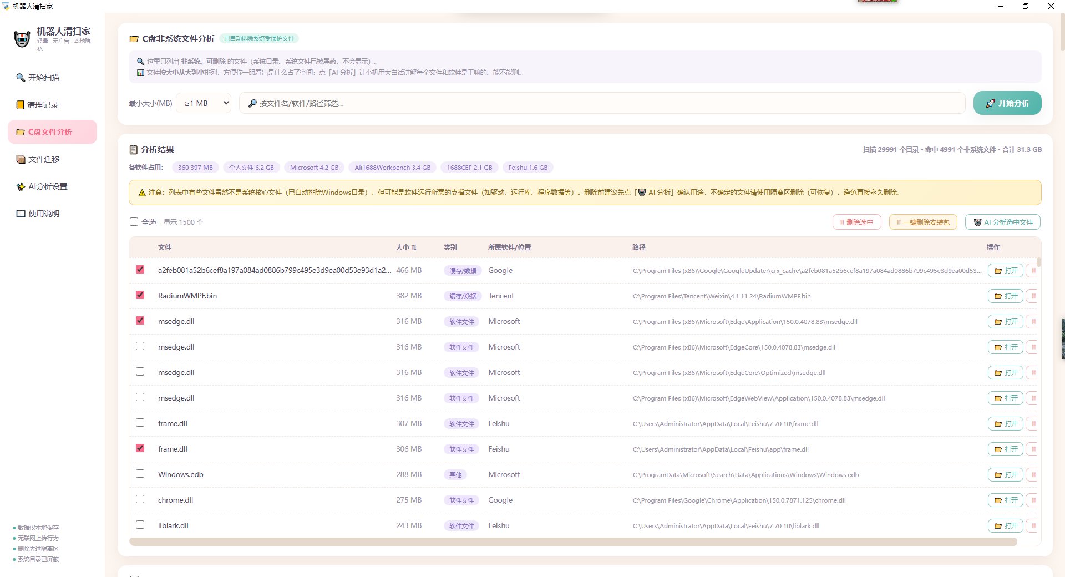
Task: Focus the file name/path filter field
Action: (602, 103)
